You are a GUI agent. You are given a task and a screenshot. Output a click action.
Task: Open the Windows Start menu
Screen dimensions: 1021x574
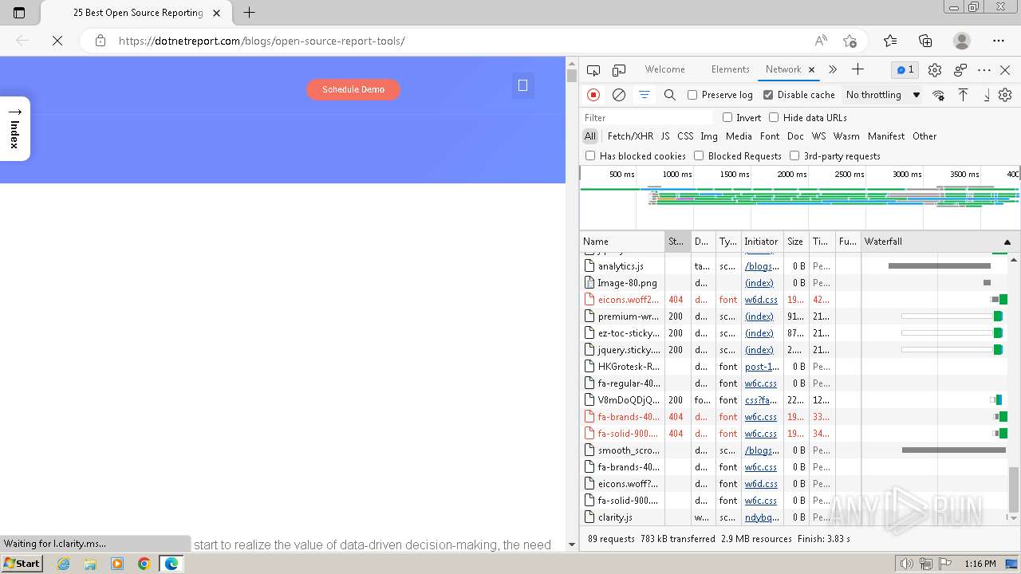22,563
